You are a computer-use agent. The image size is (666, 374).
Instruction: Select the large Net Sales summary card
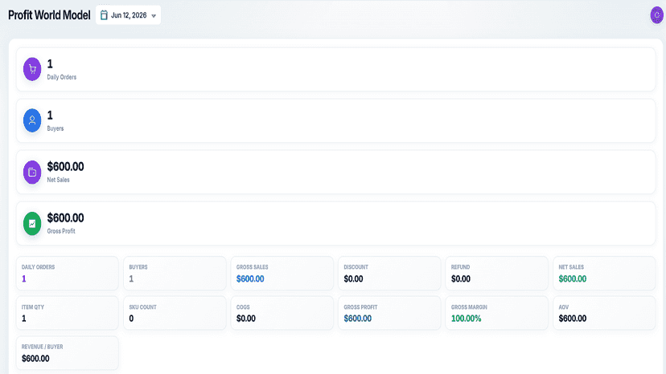[x=335, y=173]
